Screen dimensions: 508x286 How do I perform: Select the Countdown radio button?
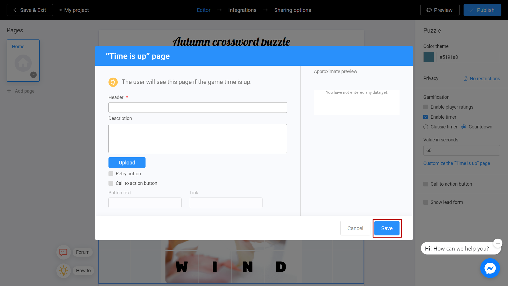click(x=464, y=127)
